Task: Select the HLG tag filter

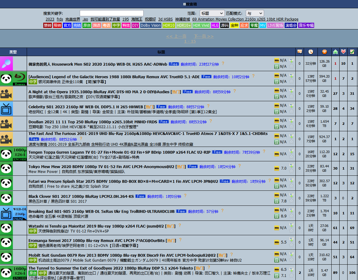Action: 215,25
